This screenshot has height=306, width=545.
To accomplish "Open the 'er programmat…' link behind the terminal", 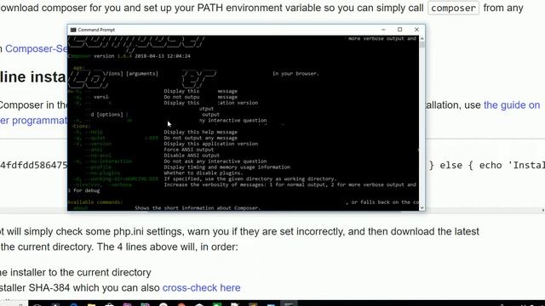I will (x=34, y=121).
